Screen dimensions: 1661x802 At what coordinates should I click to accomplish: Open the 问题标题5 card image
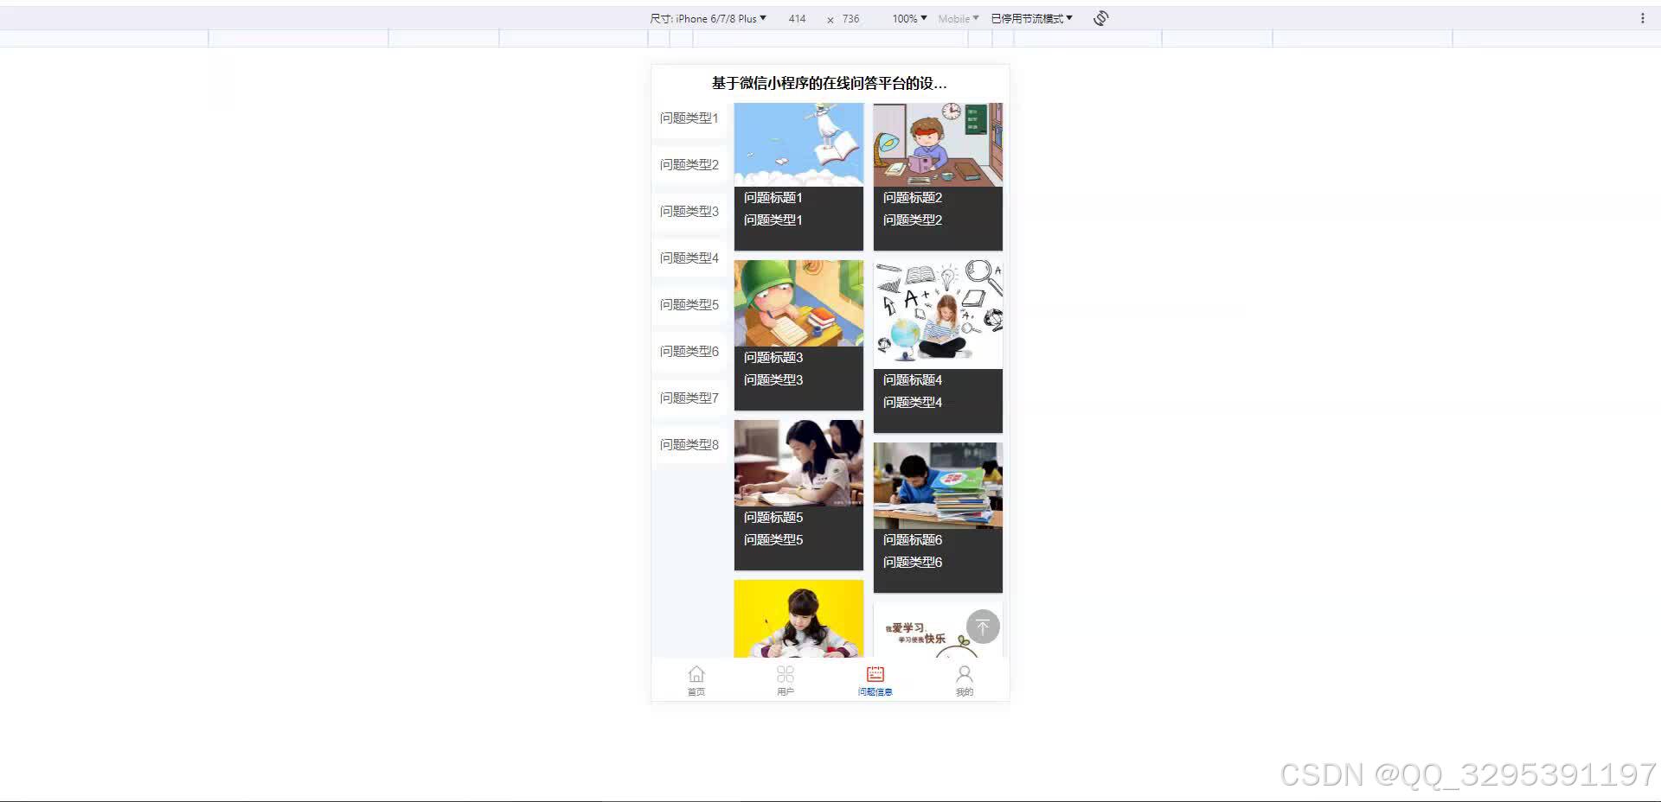pos(798,463)
